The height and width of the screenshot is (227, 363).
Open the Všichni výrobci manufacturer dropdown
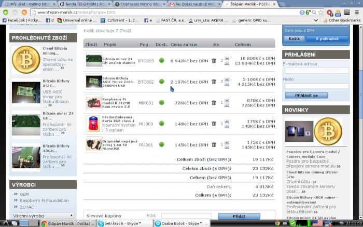click(x=43, y=216)
